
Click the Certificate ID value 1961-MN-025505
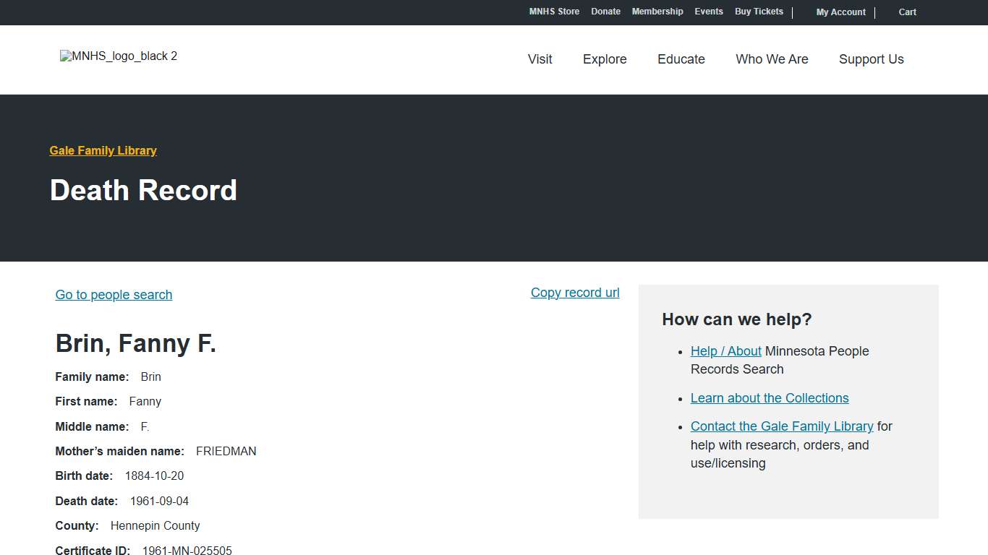click(x=187, y=551)
